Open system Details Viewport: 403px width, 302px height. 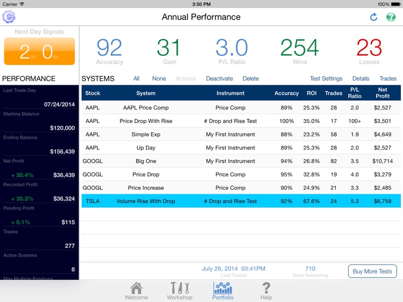point(361,78)
